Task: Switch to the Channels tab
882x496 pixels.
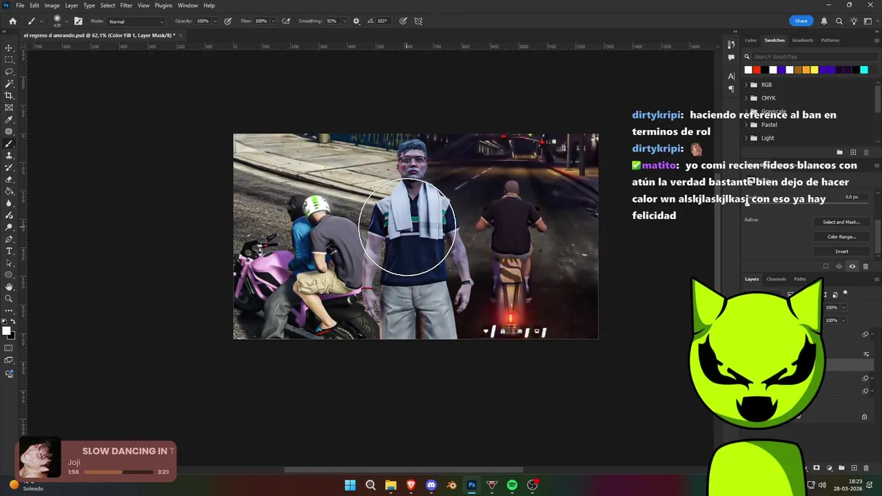Action: 776,279
